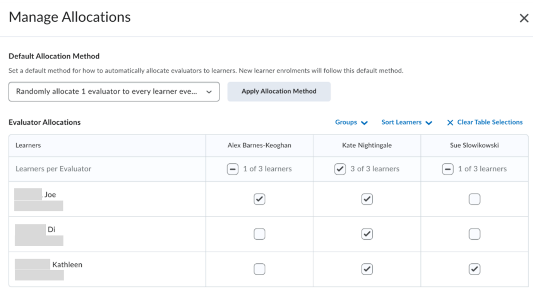Close the Manage Allocations dialog

(x=524, y=18)
